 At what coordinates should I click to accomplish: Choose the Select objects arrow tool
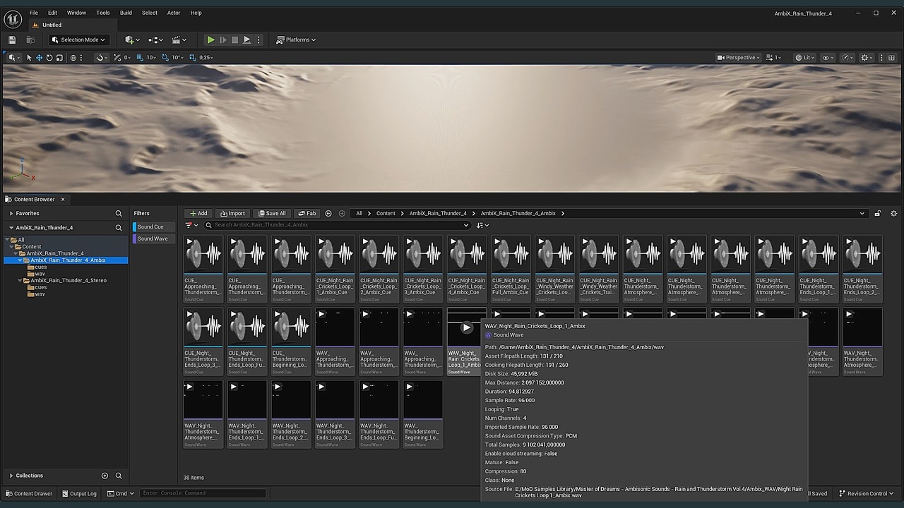coord(29,57)
